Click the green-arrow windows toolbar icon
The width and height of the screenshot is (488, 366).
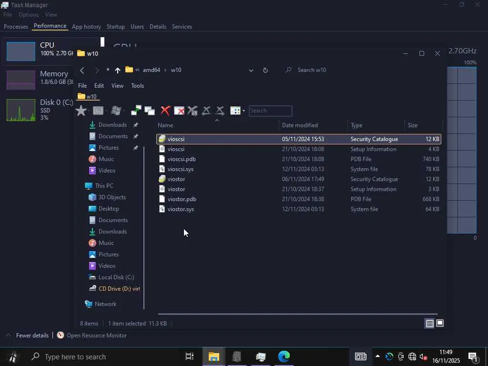pyautogui.click(x=136, y=111)
